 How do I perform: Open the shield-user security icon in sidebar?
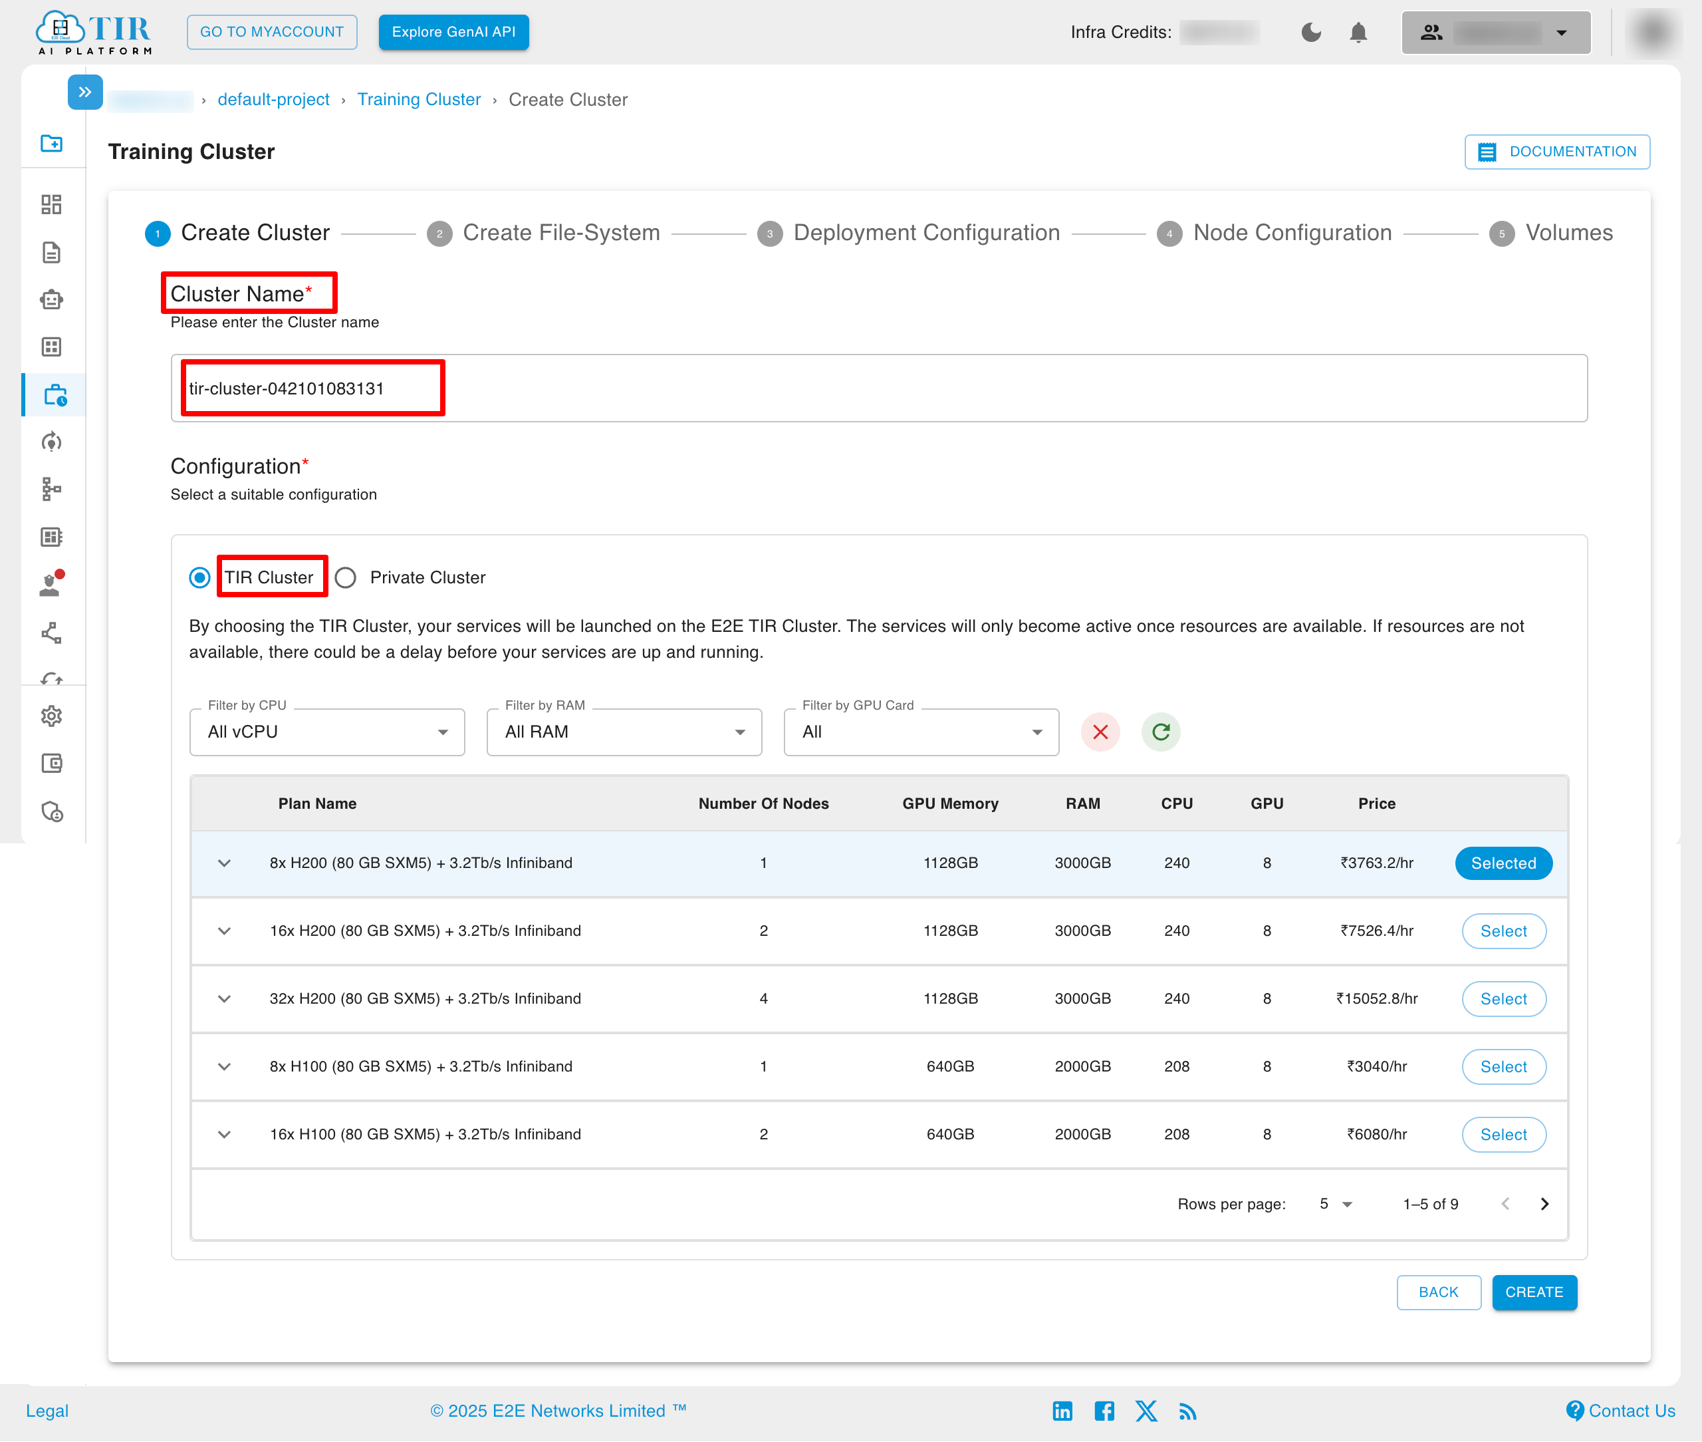[51, 811]
